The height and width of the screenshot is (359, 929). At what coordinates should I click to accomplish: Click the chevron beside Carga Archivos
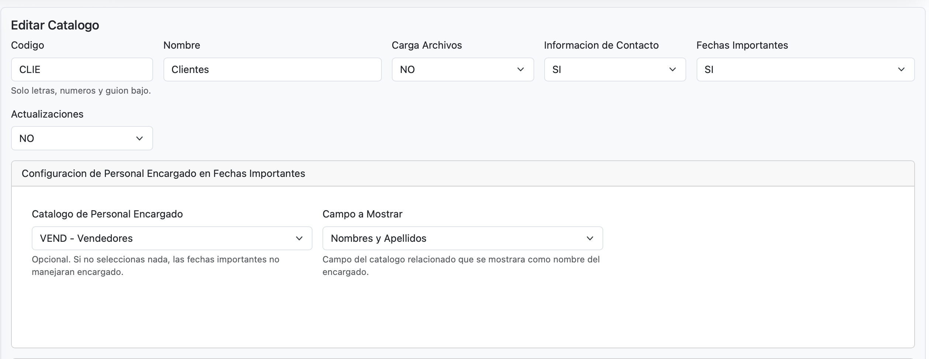point(521,69)
